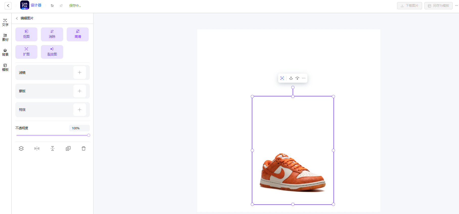Image resolution: width=459 pixels, height=214 pixels.
Task: Go back from 编辑图片 panel
Action: pos(17,18)
